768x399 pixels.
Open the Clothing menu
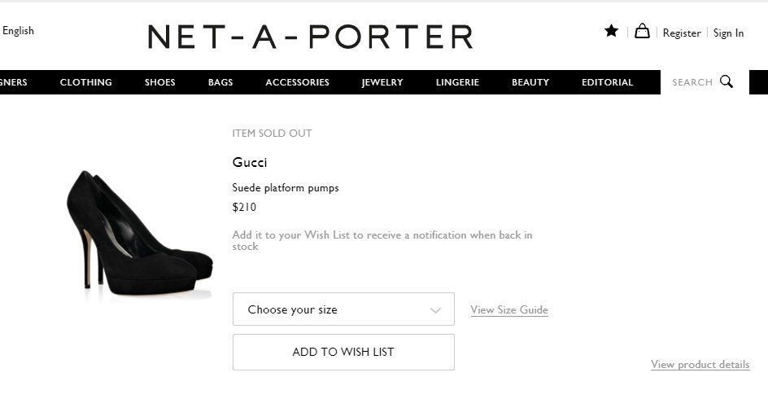[85, 82]
